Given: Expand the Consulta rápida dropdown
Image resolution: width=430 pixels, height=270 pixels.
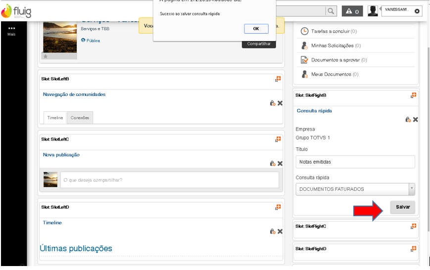Looking at the screenshot, I should tap(412, 189).
